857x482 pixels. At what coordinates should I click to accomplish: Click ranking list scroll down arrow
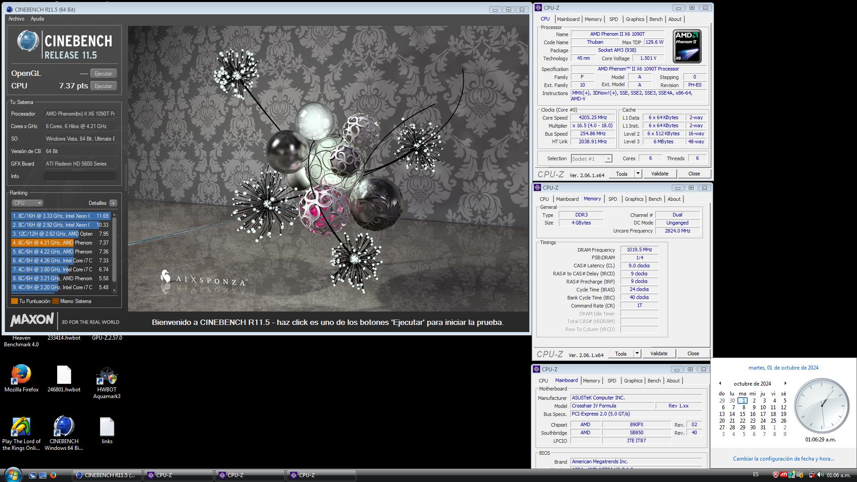pos(115,291)
